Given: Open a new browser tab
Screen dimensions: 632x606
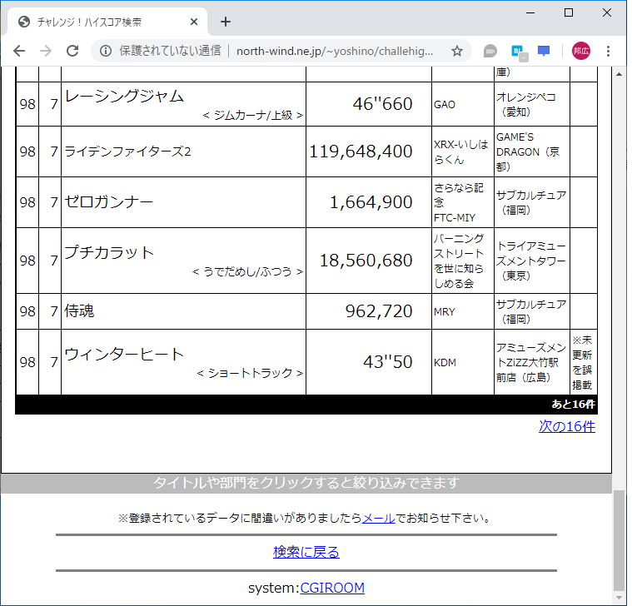Looking at the screenshot, I should (226, 22).
